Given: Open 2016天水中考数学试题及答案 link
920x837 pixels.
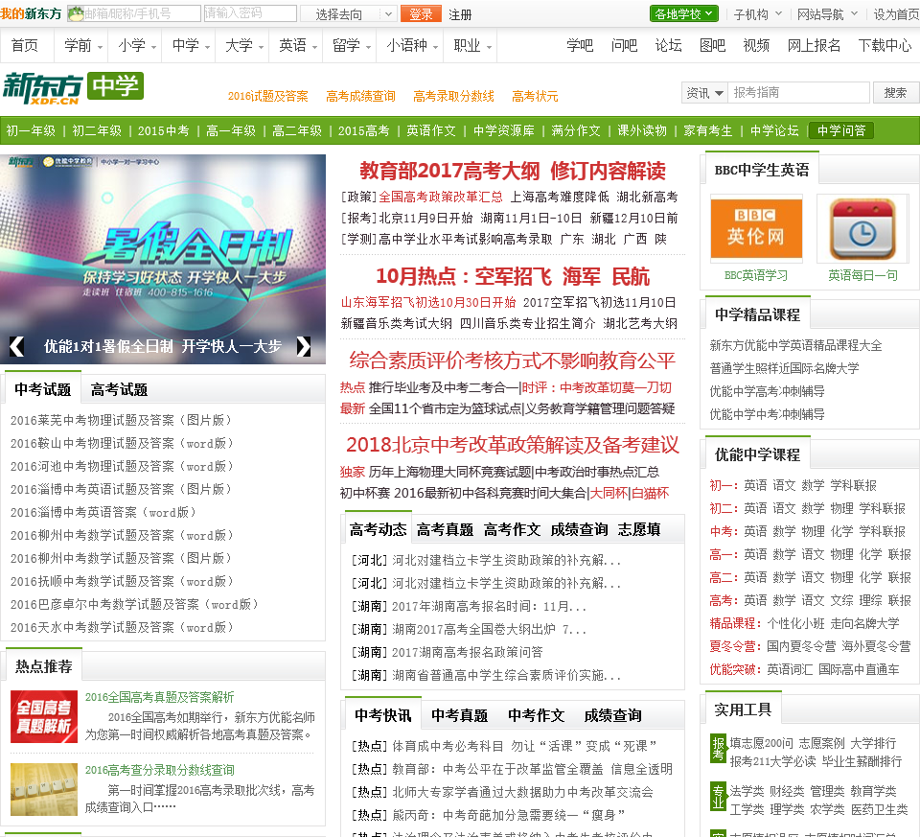Looking at the screenshot, I should point(122,627).
